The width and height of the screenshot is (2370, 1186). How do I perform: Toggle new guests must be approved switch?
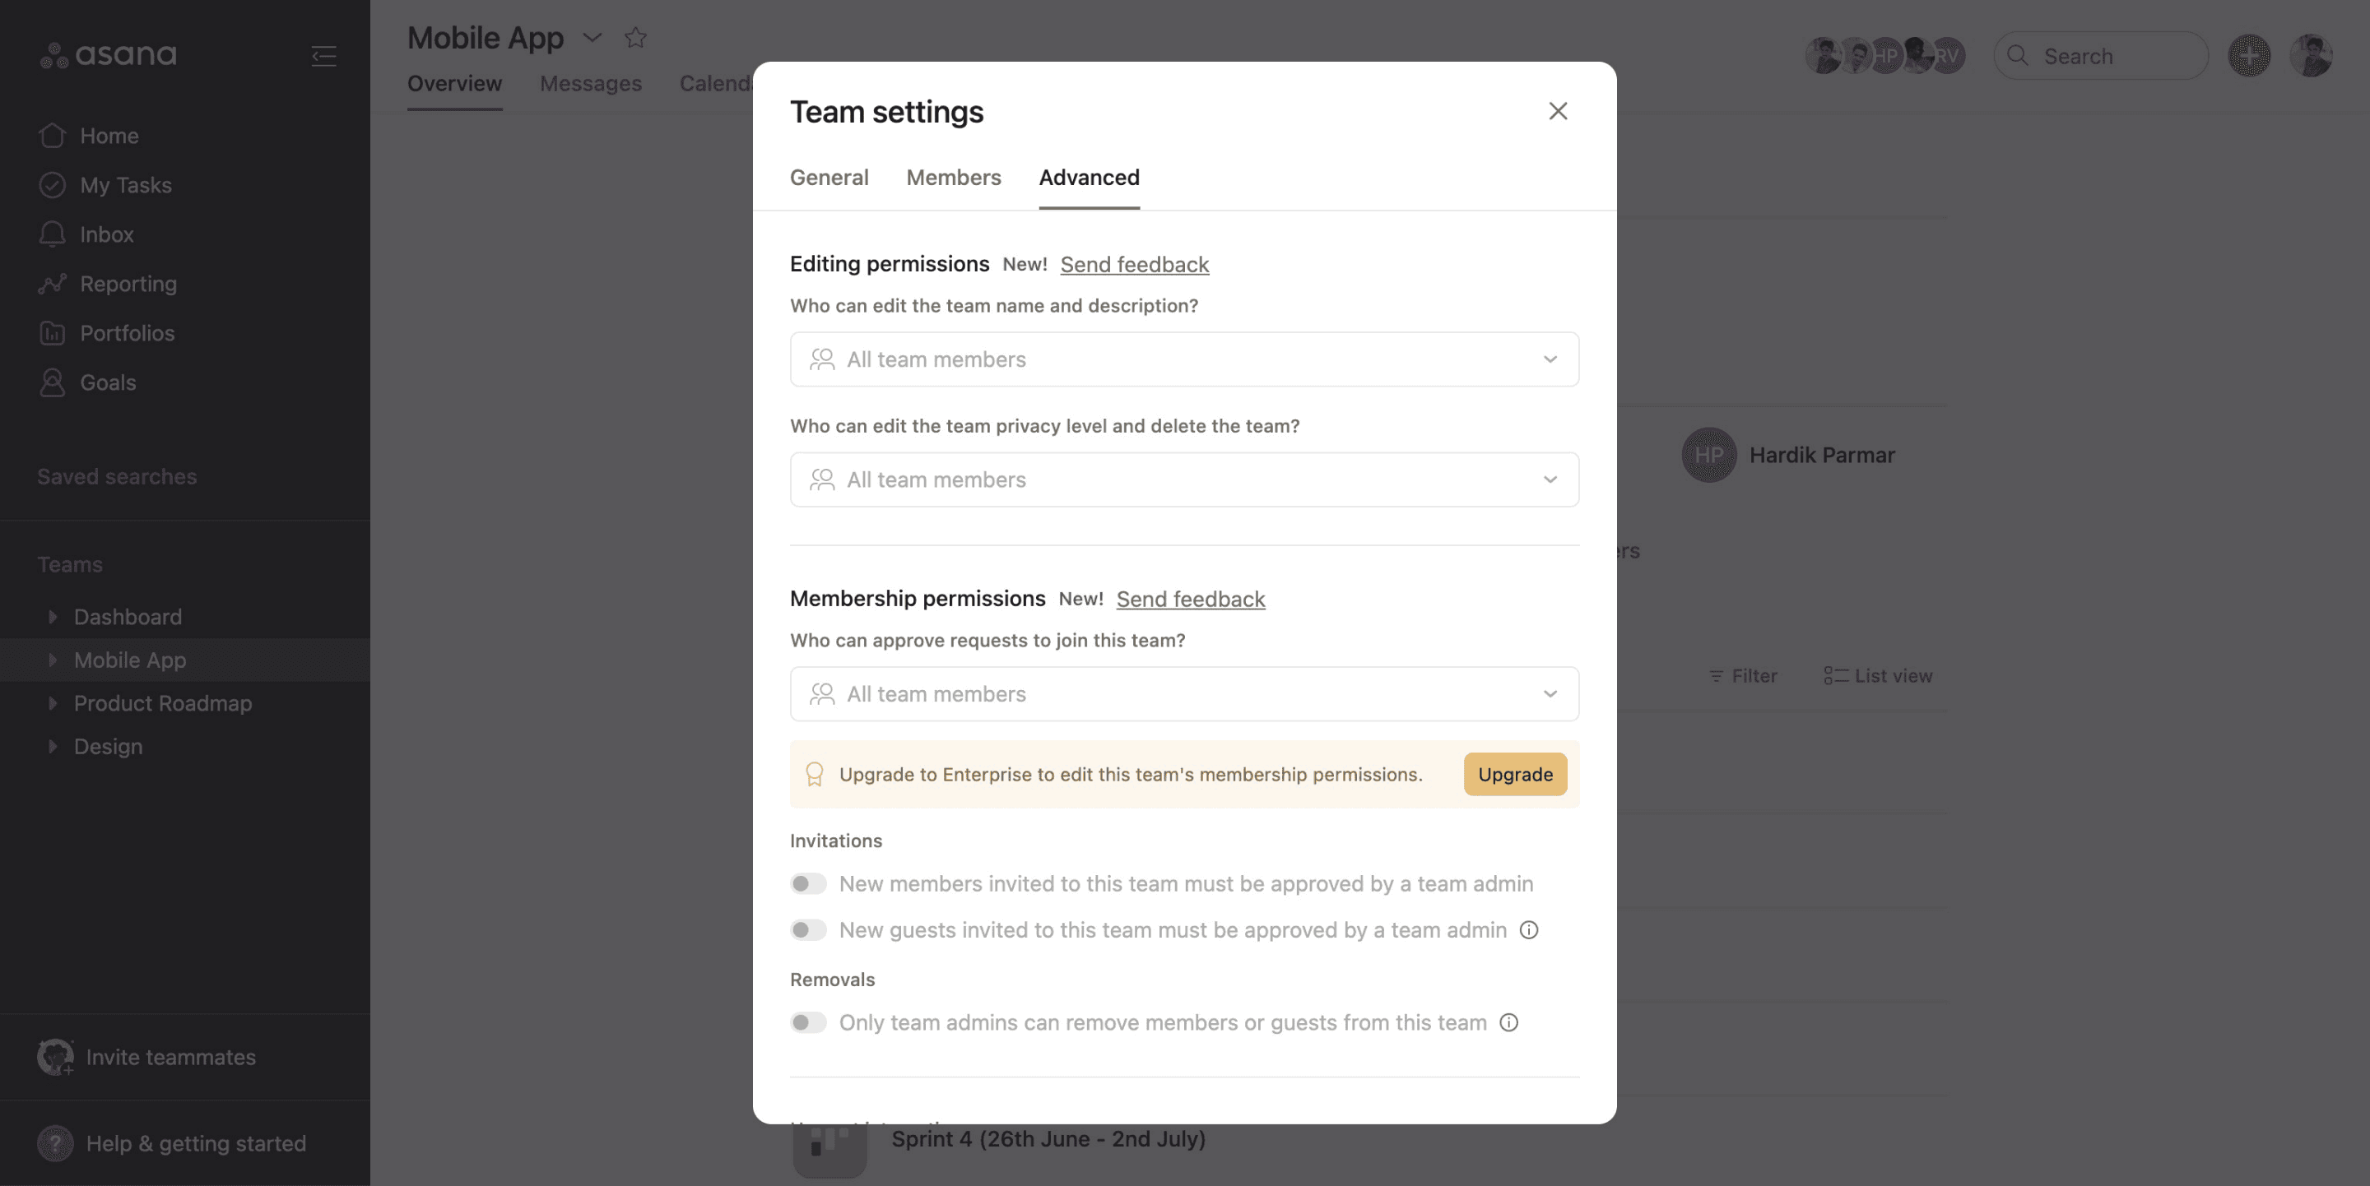point(808,930)
